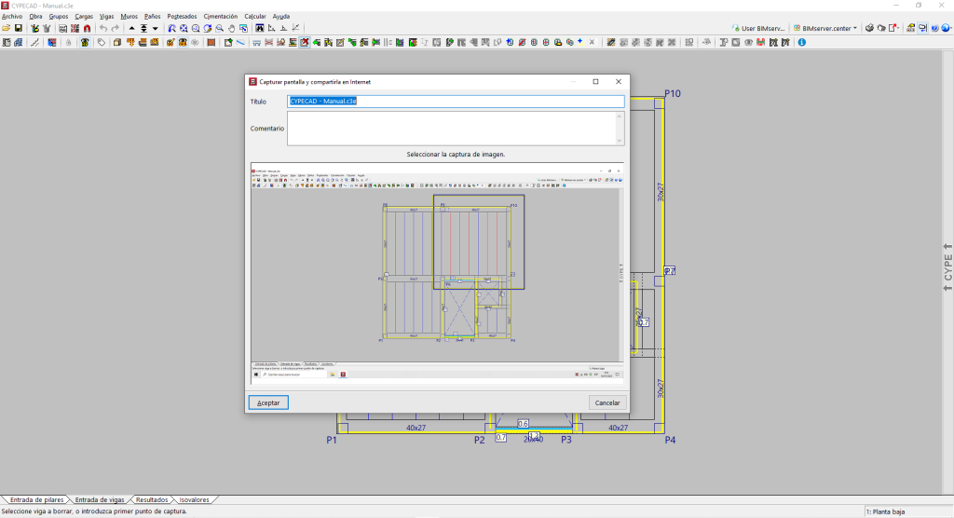Click the save floppy disk icon
The image size is (954, 518).
pyautogui.click(x=18, y=29)
